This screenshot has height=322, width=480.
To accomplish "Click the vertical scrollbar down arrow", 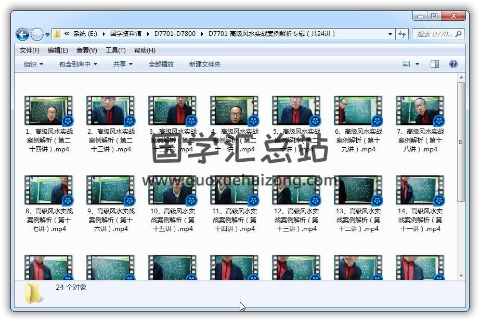I will pos(461,276).
